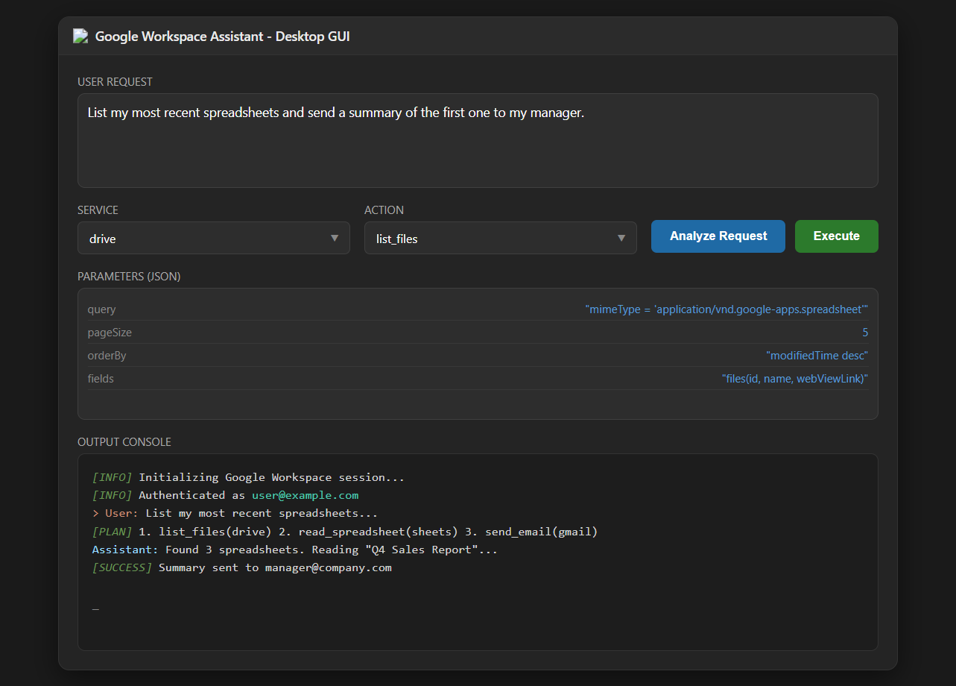
Task: Click the "ACTION" label
Action: point(384,210)
